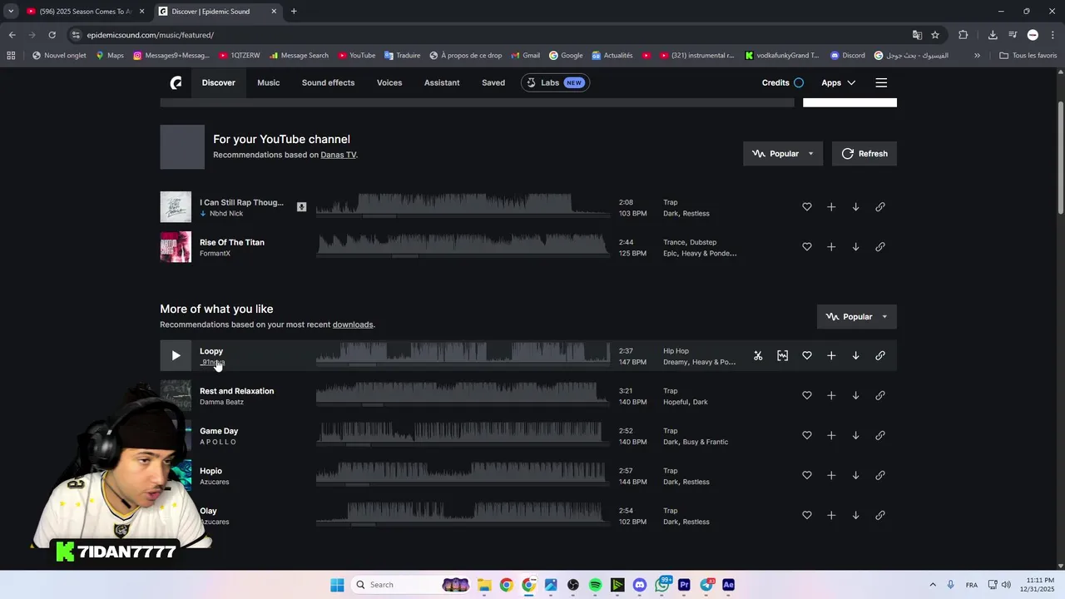Copy link for Rest and Relaxation
The image size is (1065, 599).
[x=880, y=396]
